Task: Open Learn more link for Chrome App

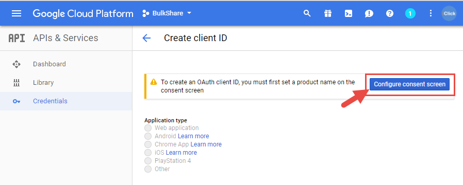Action: 206,144
